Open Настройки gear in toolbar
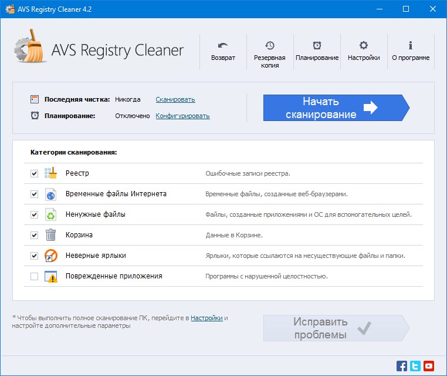The width and height of the screenshot is (447, 376). pos(364,51)
